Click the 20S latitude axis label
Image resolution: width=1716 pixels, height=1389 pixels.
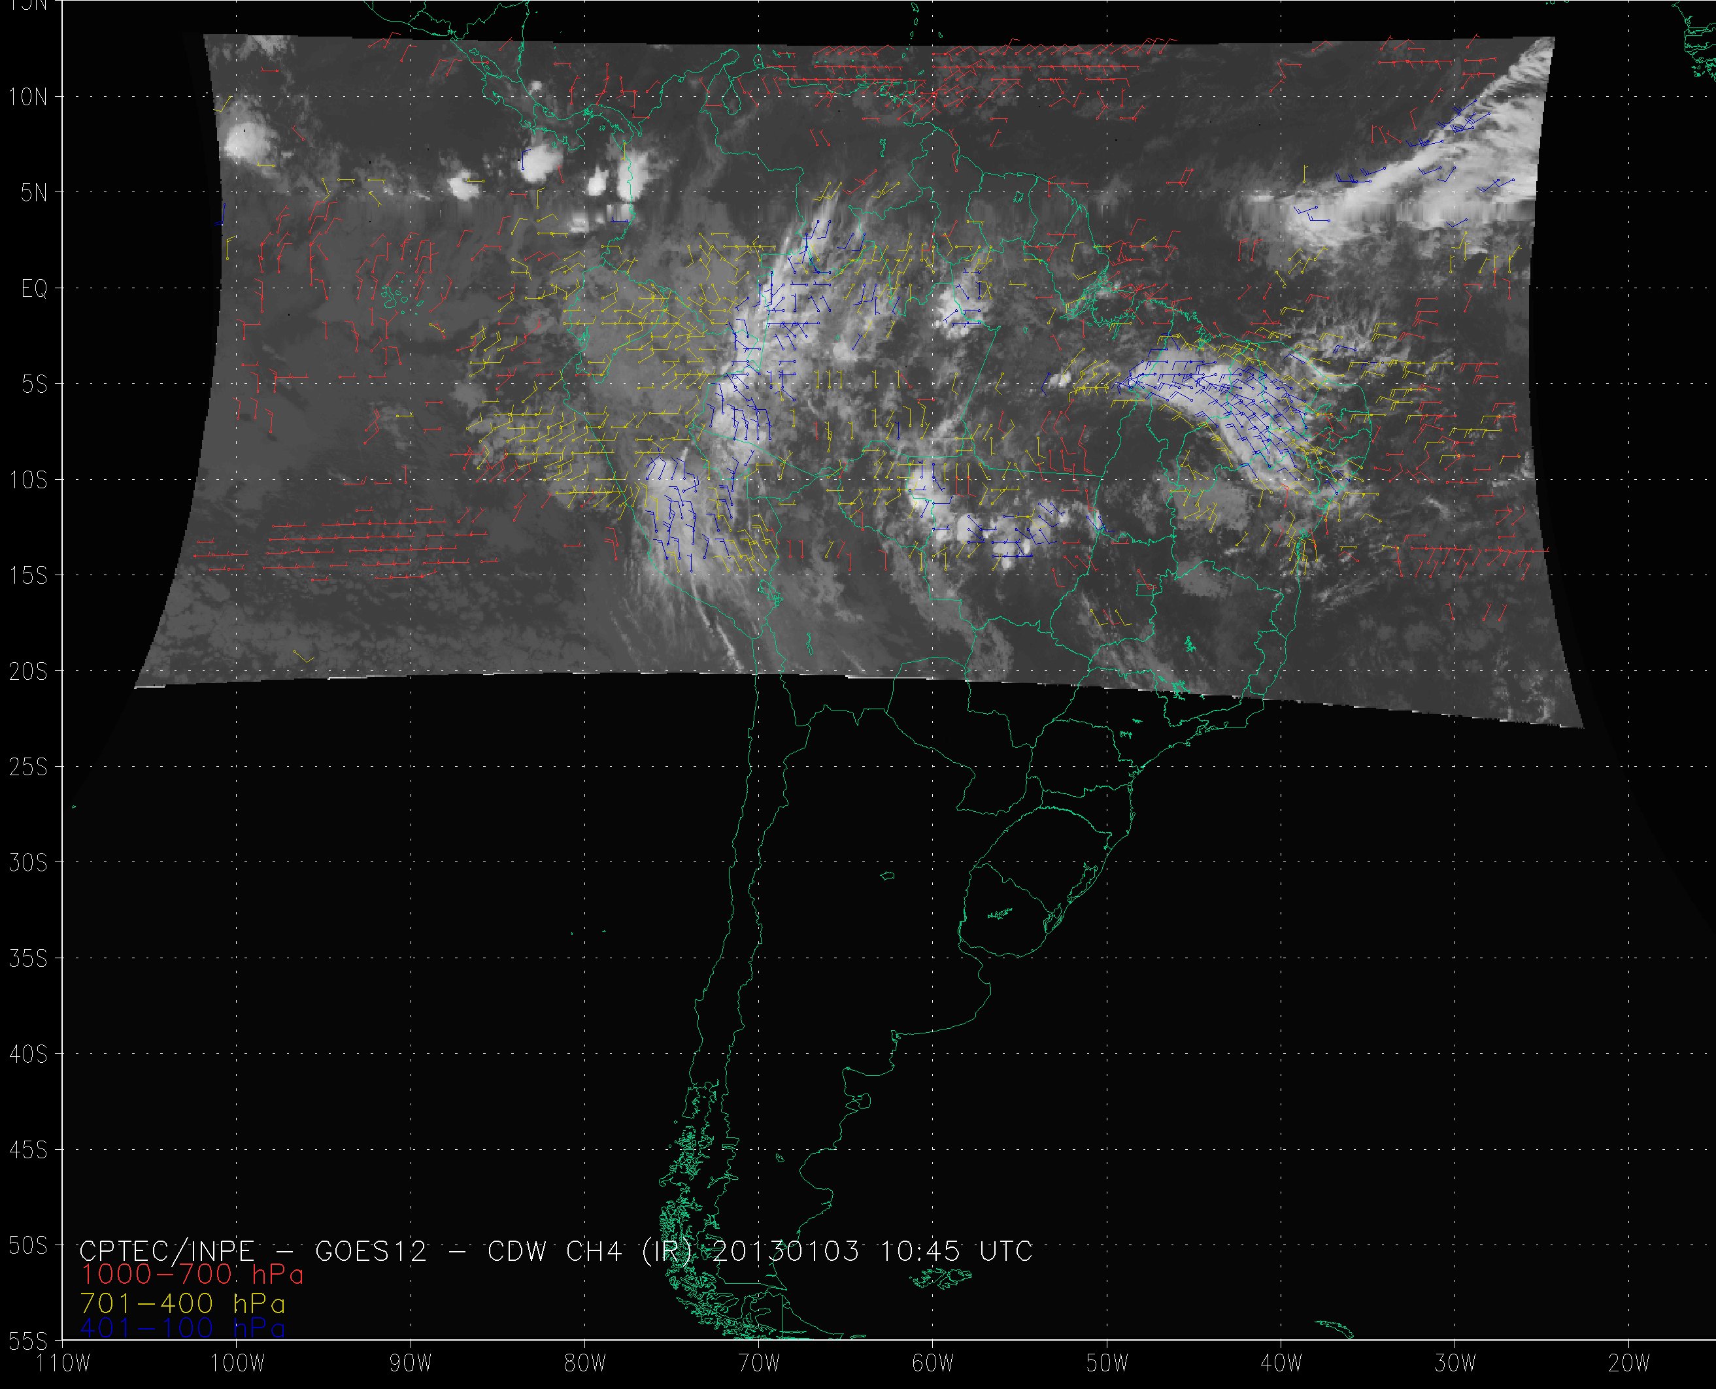tap(29, 671)
